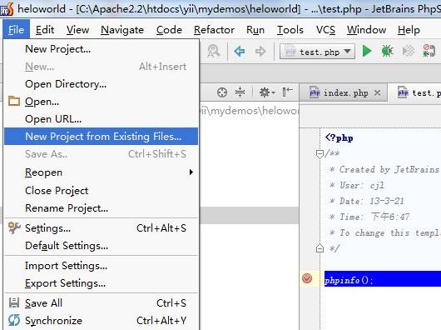Click the 'User: cjl' comment line
Viewport: 441px width, 330px height.
pos(356,185)
